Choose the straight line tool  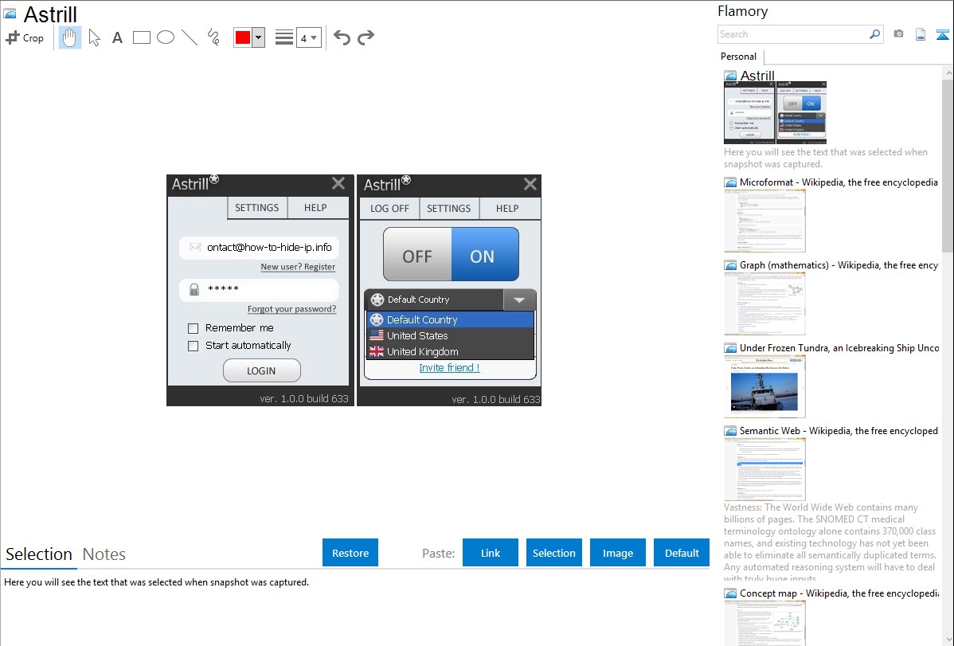(190, 37)
